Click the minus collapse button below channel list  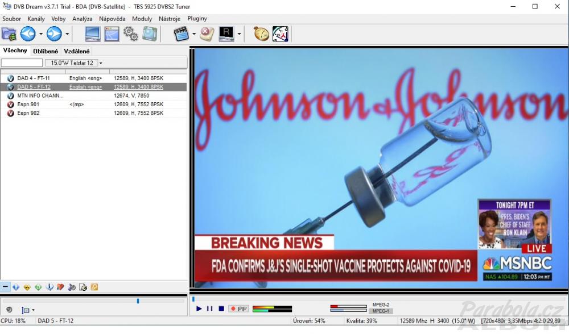(x=5, y=287)
